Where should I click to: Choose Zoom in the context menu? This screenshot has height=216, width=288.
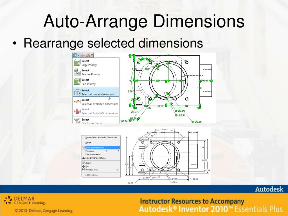click(101, 163)
